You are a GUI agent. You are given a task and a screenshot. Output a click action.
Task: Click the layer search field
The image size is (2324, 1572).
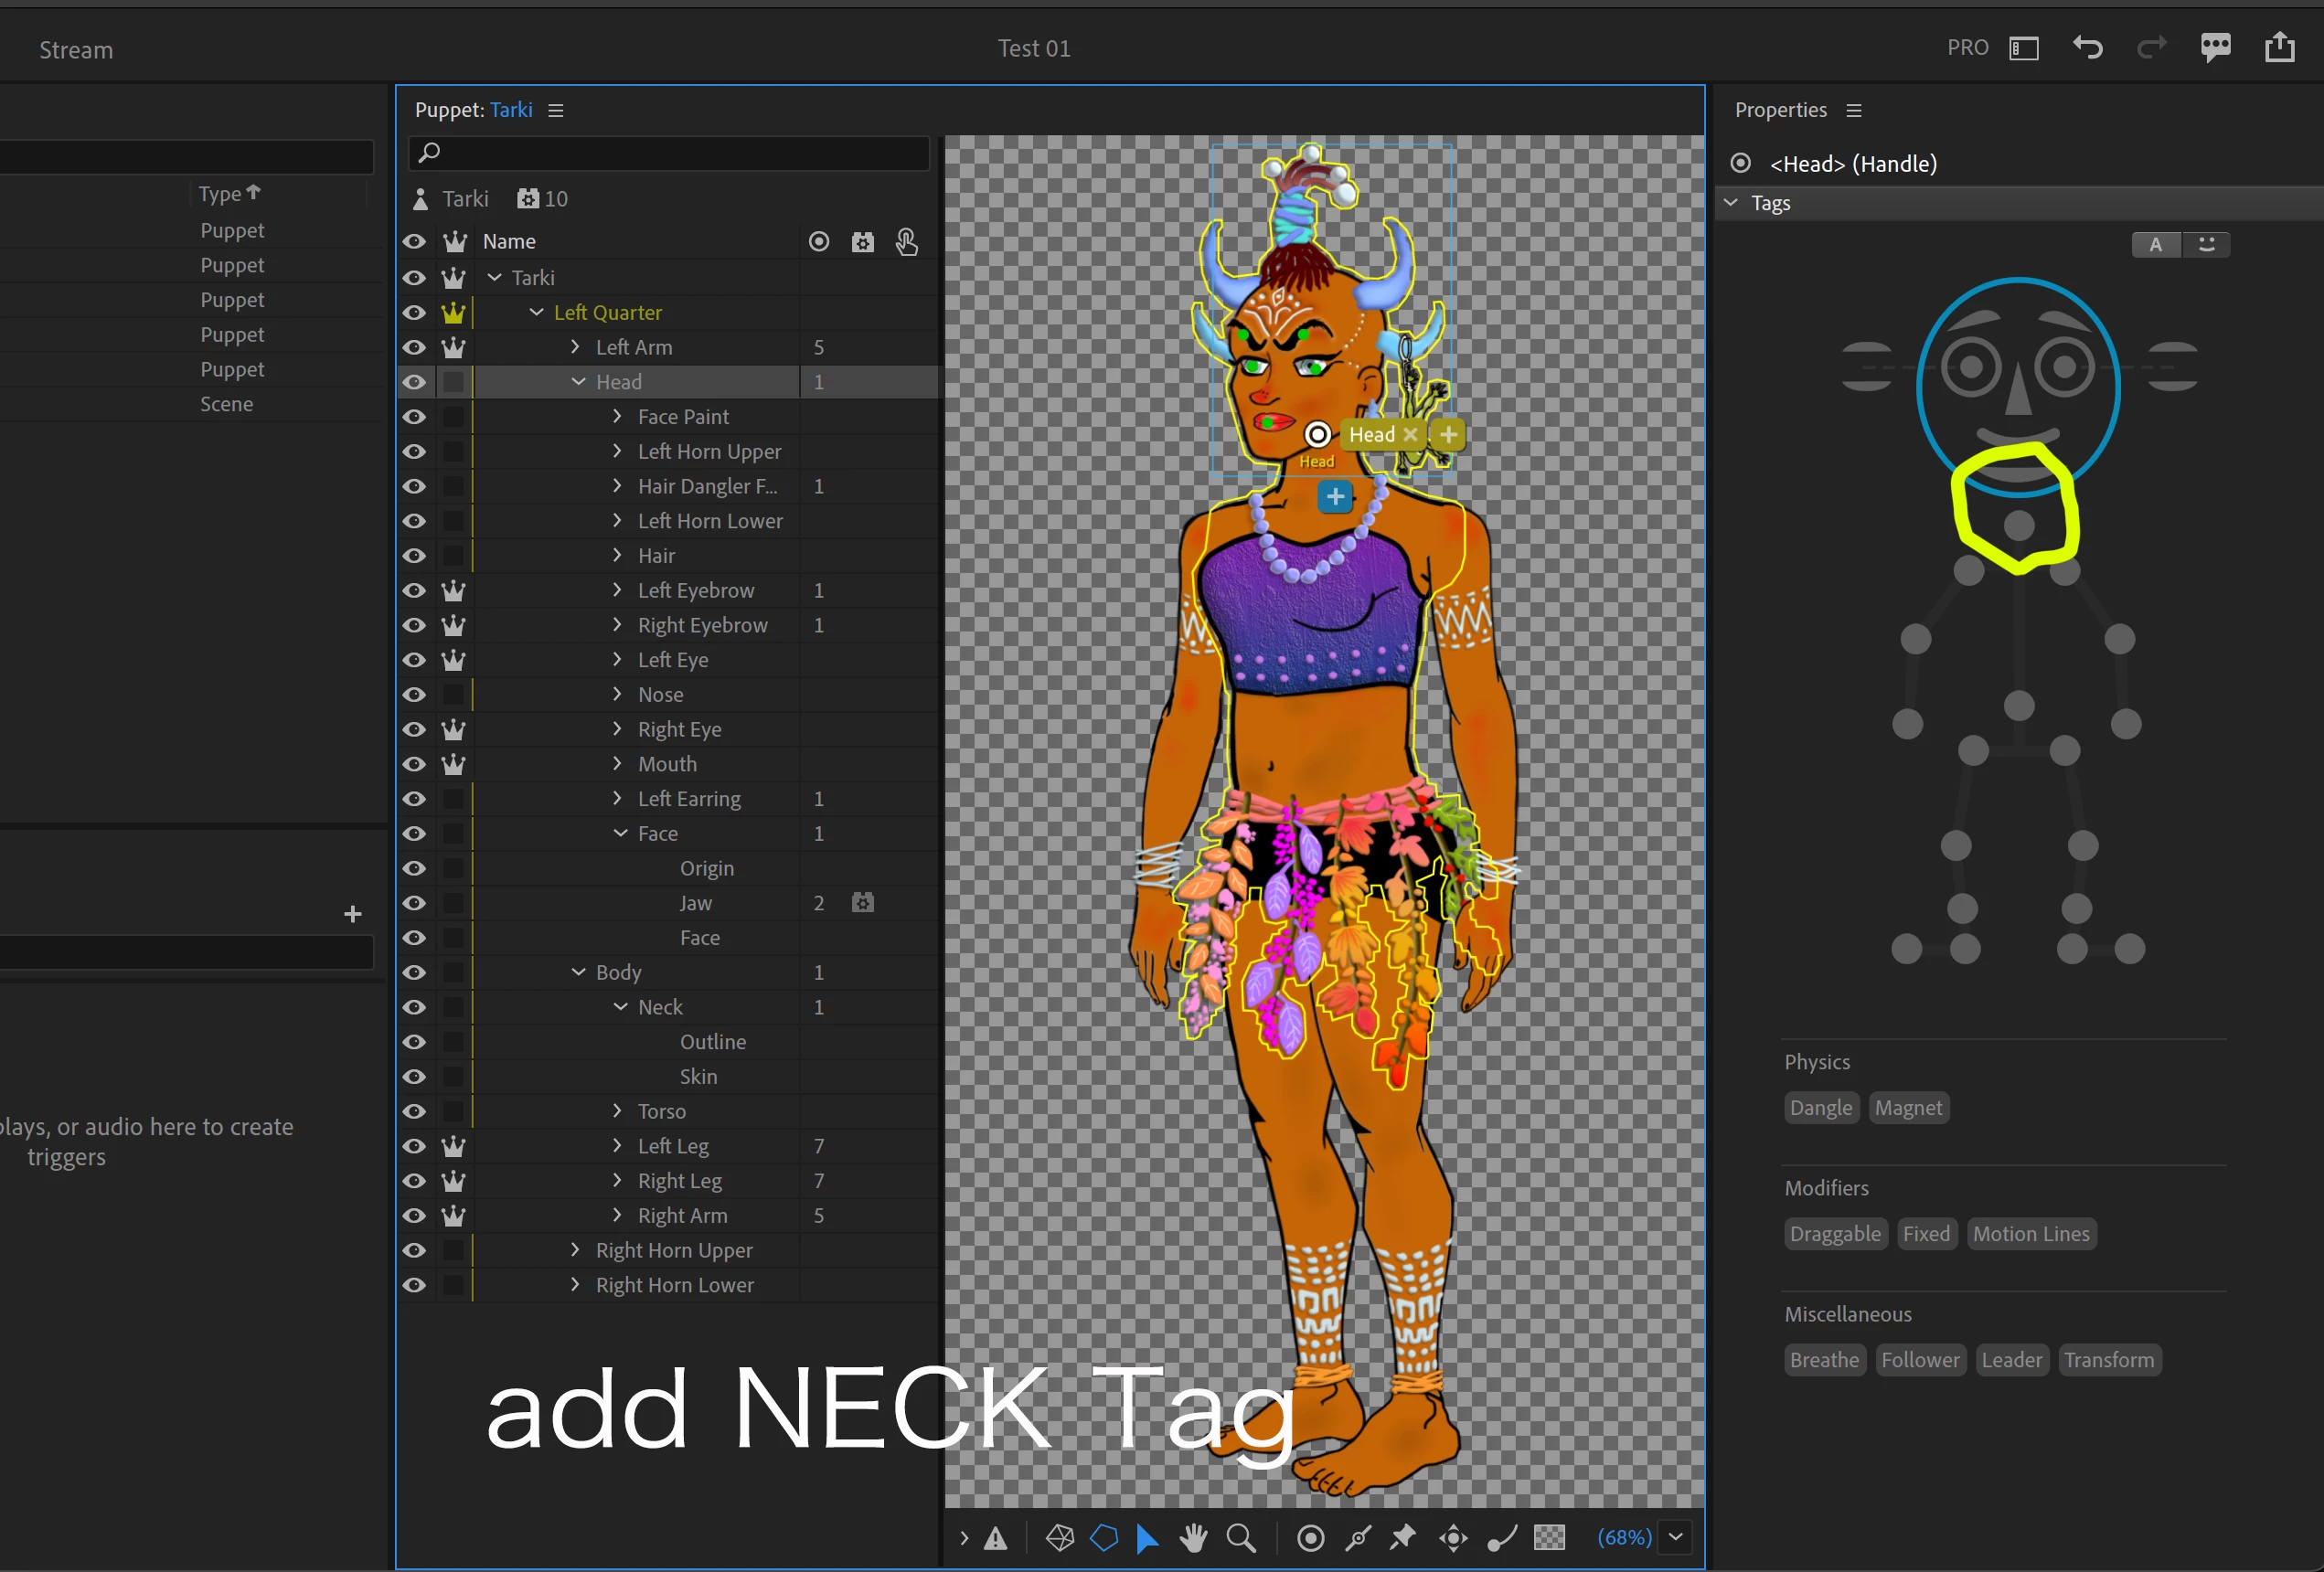click(670, 153)
